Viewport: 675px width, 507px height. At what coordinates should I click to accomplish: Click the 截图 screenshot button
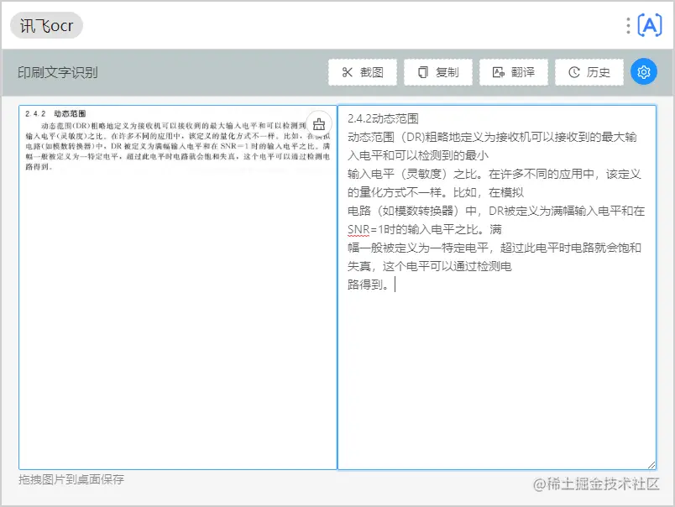pyautogui.click(x=363, y=72)
